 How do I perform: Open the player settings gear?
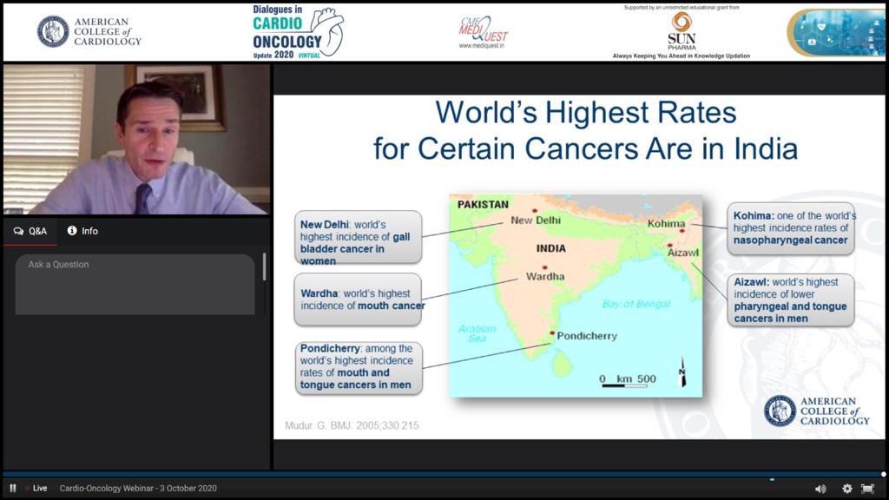coord(846,489)
